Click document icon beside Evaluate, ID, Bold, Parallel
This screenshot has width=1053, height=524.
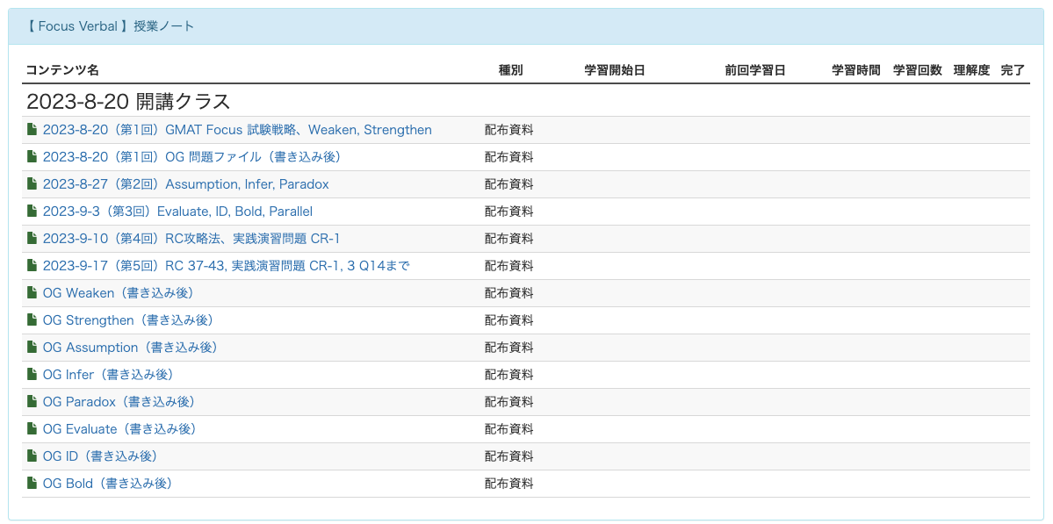click(32, 212)
